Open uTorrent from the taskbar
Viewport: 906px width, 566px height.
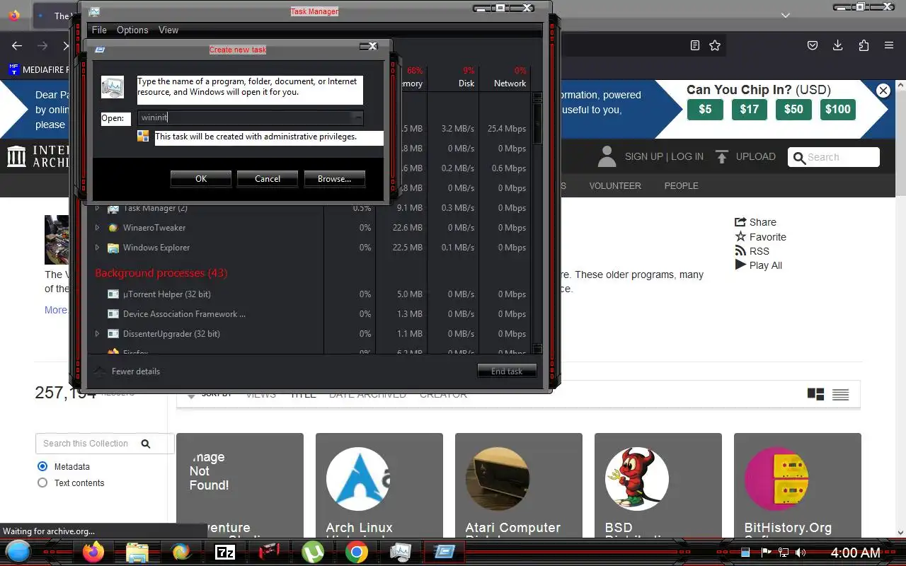click(313, 552)
